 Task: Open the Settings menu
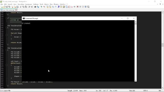(x=36, y=4)
